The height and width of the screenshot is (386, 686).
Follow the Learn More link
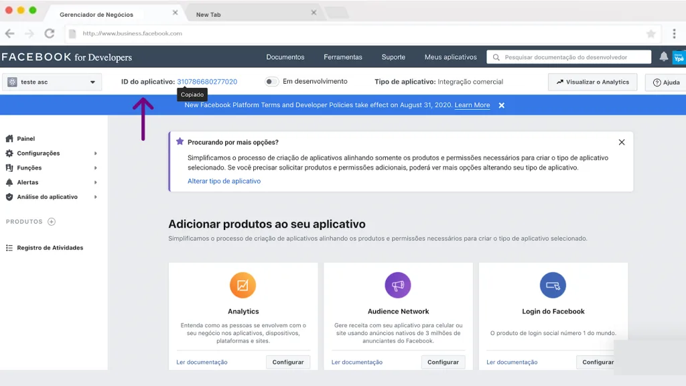pos(472,105)
